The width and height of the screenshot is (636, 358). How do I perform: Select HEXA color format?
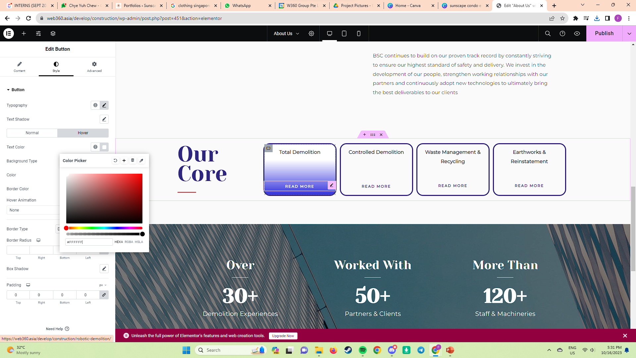point(119,242)
